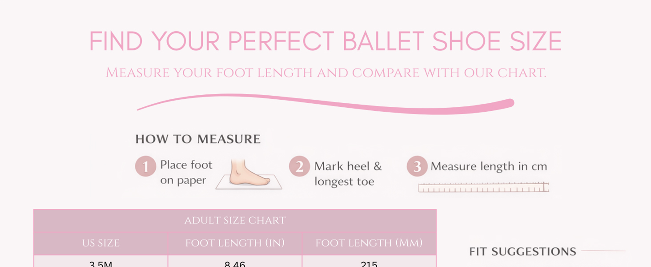Click the 'Fit Suggestions' heading
Image resolution: width=651 pixels, height=267 pixels.
pos(523,252)
